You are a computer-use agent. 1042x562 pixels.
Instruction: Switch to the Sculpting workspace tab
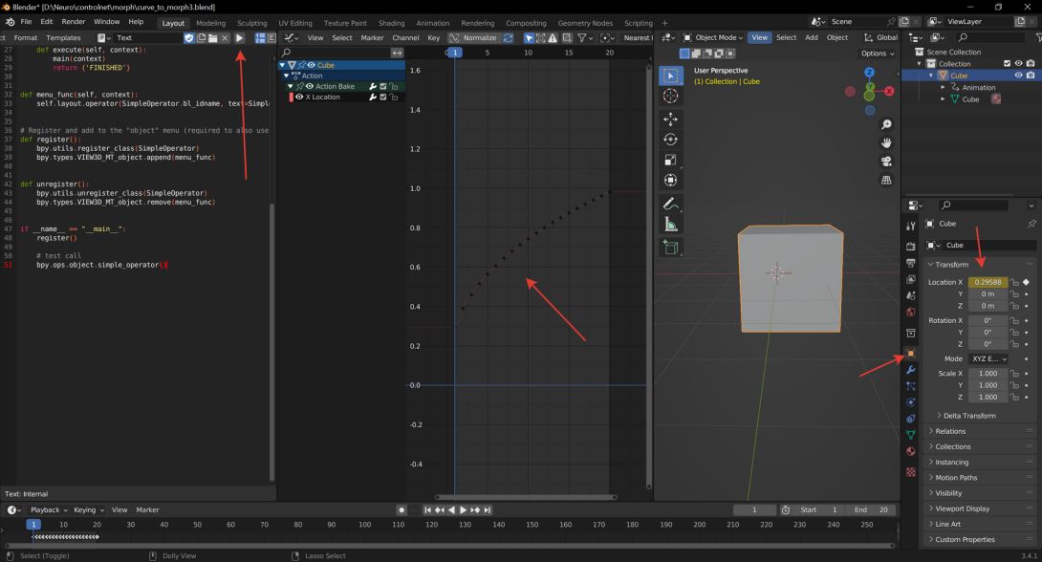[251, 21]
